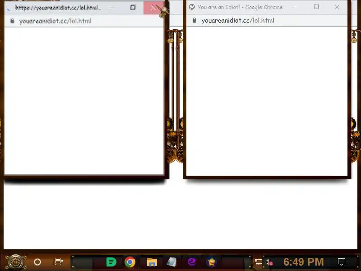
Task: Show calendar via the 6:49 PM clock
Action: click(303, 262)
